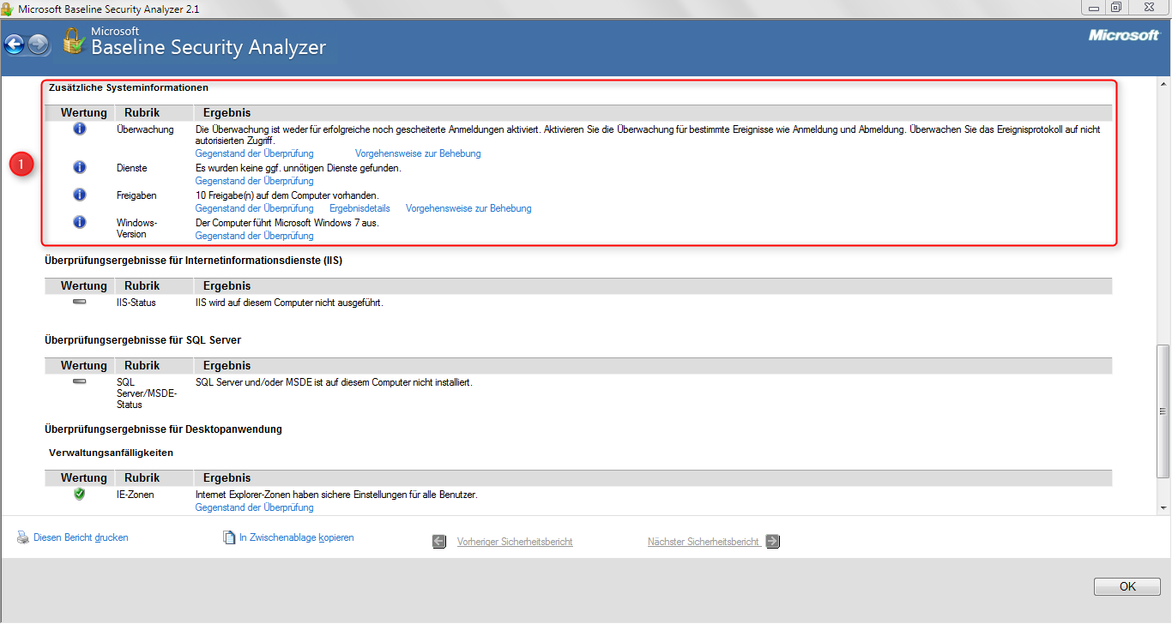Select the printer icon beside Diesen Bericht drucken
Image resolution: width=1172 pixels, height=624 pixels.
pos(23,537)
